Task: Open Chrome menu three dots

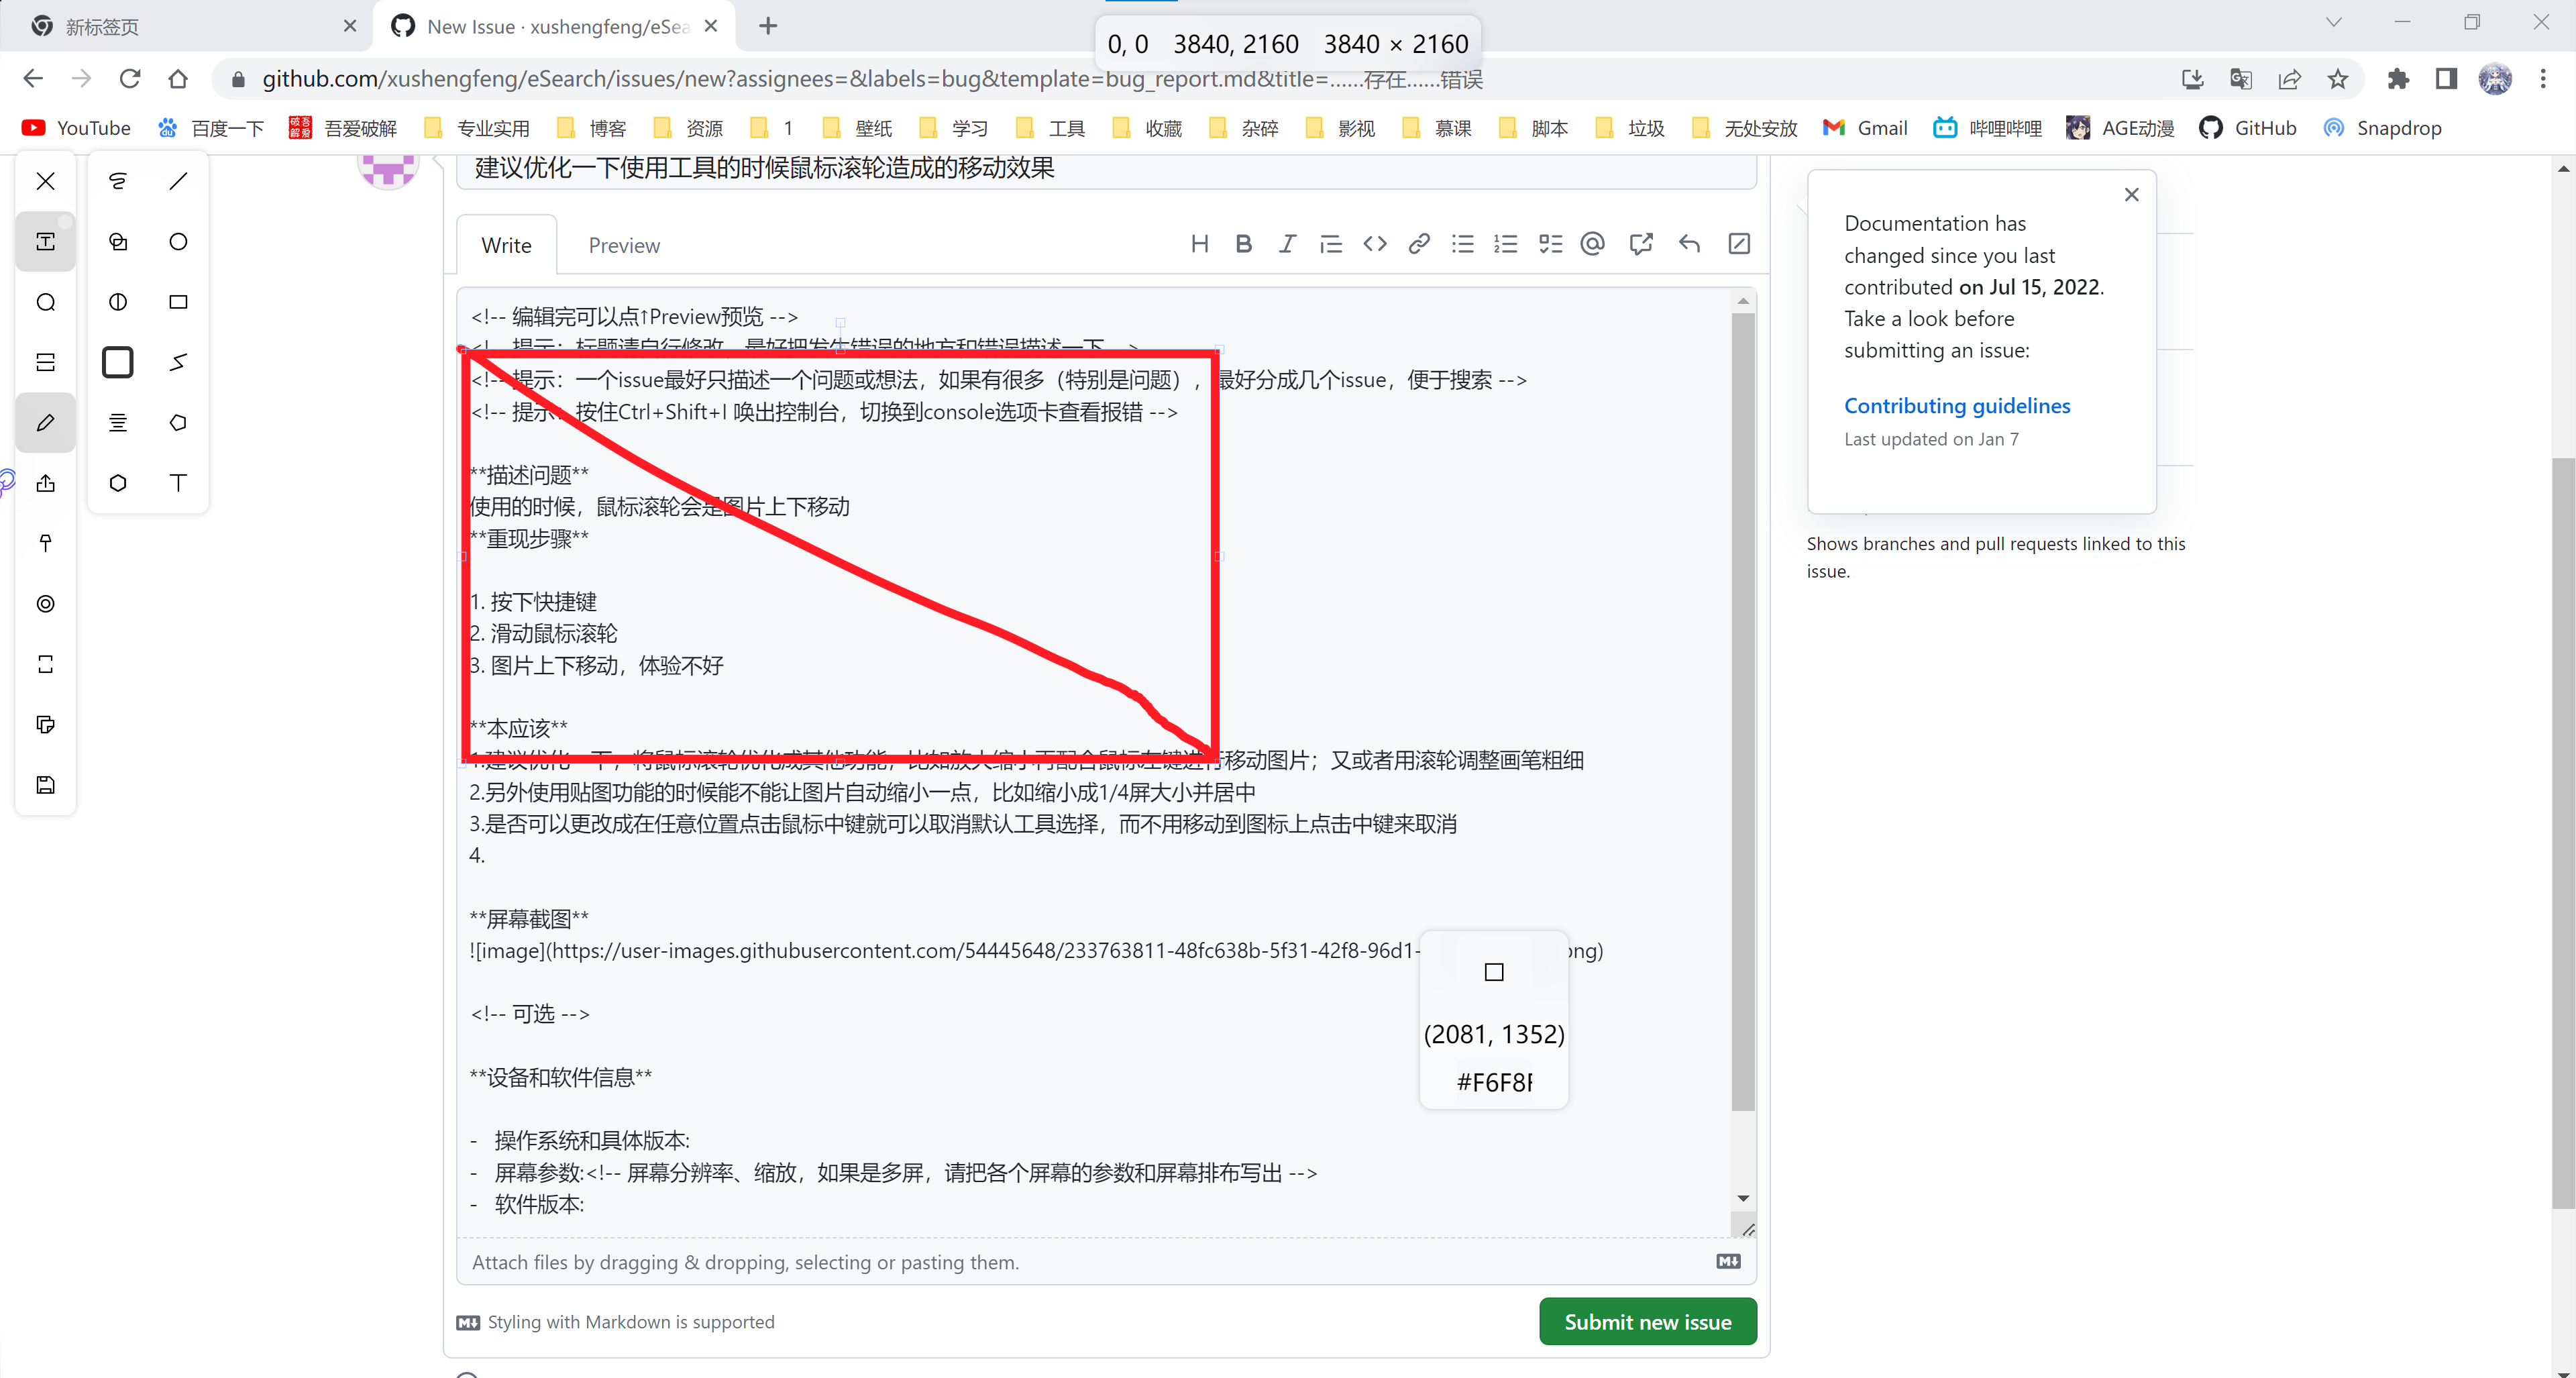Action: (2543, 79)
